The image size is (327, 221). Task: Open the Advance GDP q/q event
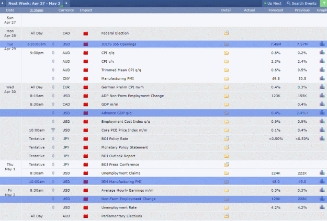click(116, 113)
